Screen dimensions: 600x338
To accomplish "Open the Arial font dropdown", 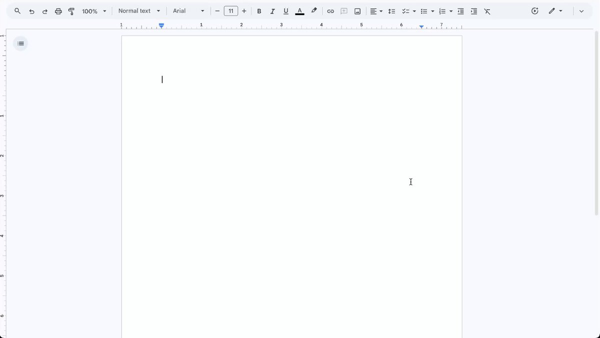I will click(x=188, y=11).
